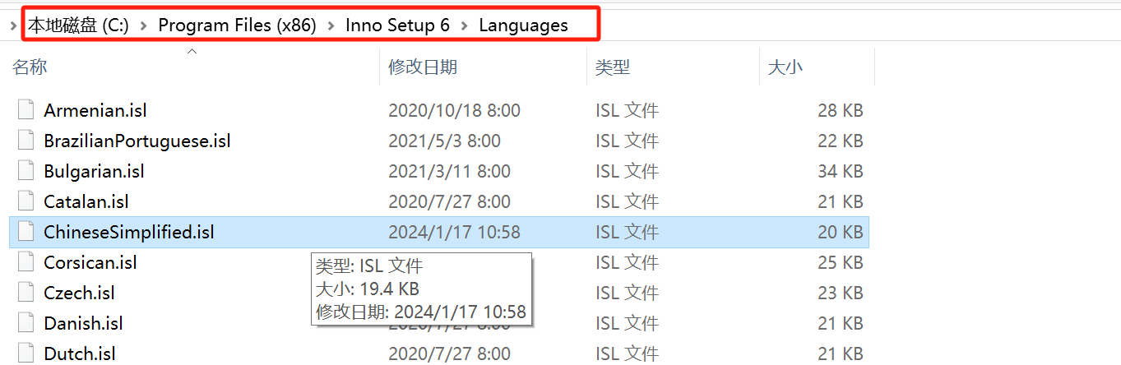Expand chevron before 本地磁盘 (C:)

click(14, 25)
